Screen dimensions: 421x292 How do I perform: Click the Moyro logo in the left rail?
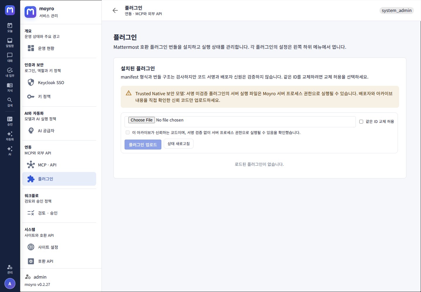[10, 10]
